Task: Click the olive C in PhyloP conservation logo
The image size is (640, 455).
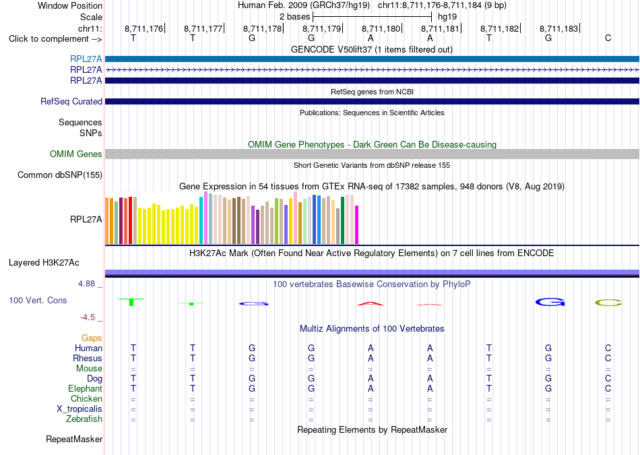Action: click(608, 303)
